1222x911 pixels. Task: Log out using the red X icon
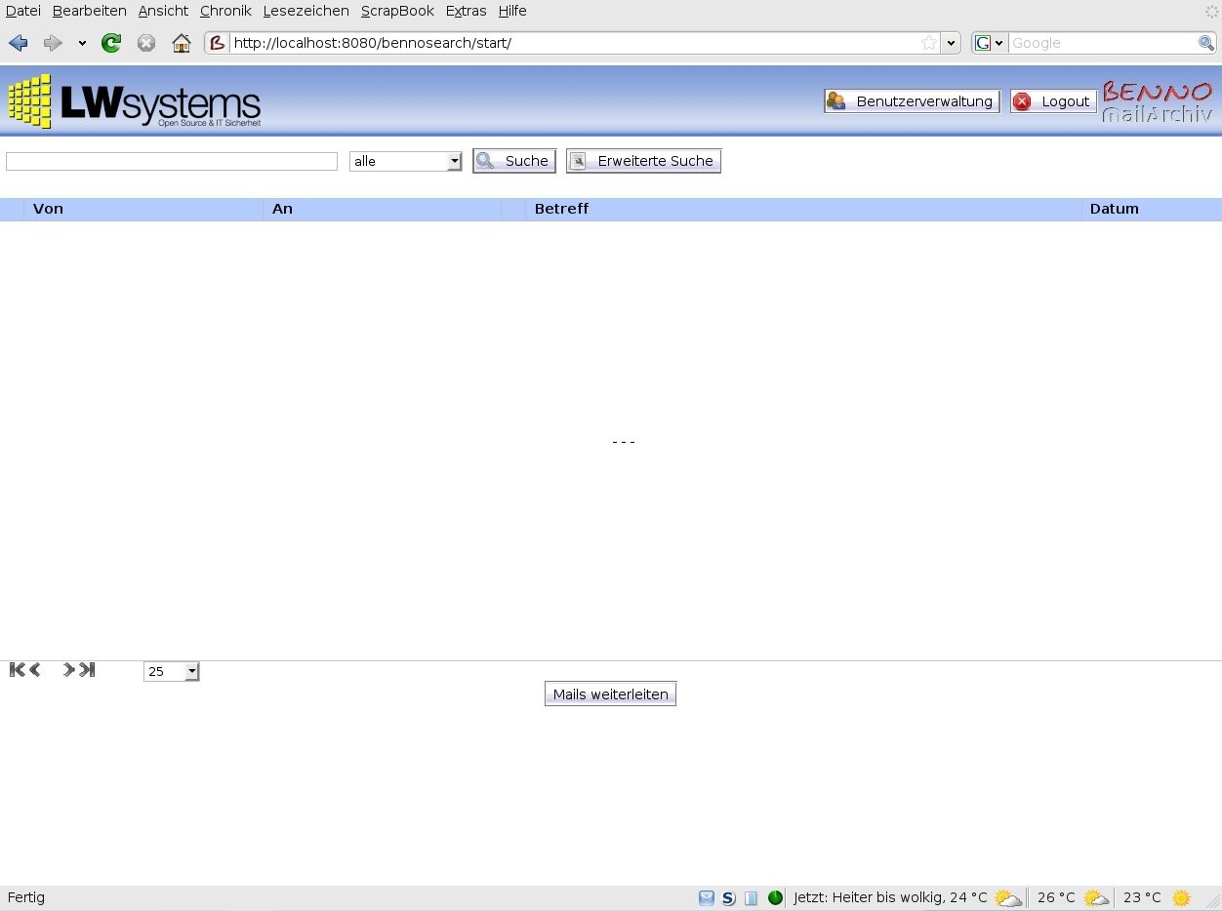[x=1022, y=100]
